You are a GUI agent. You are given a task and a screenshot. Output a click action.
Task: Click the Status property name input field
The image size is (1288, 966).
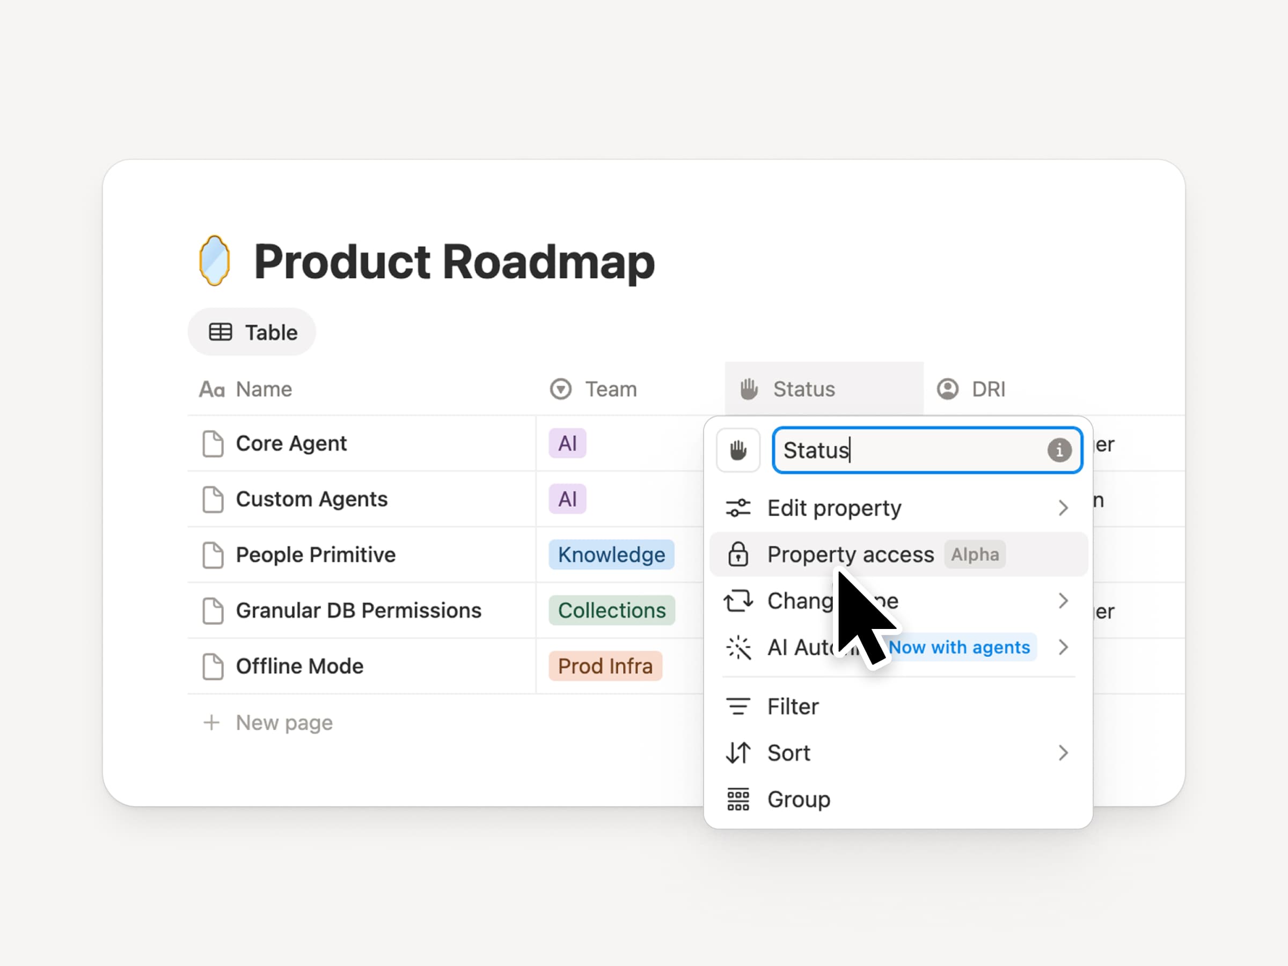pyautogui.click(x=927, y=450)
